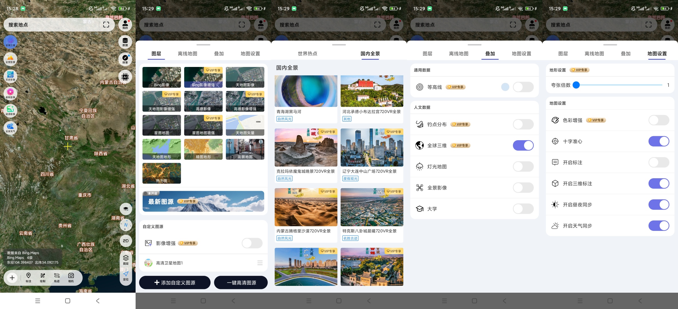Enable the 开启标注 switch
Screen dimensions: 678x309
pyautogui.click(x=659, y=163)
